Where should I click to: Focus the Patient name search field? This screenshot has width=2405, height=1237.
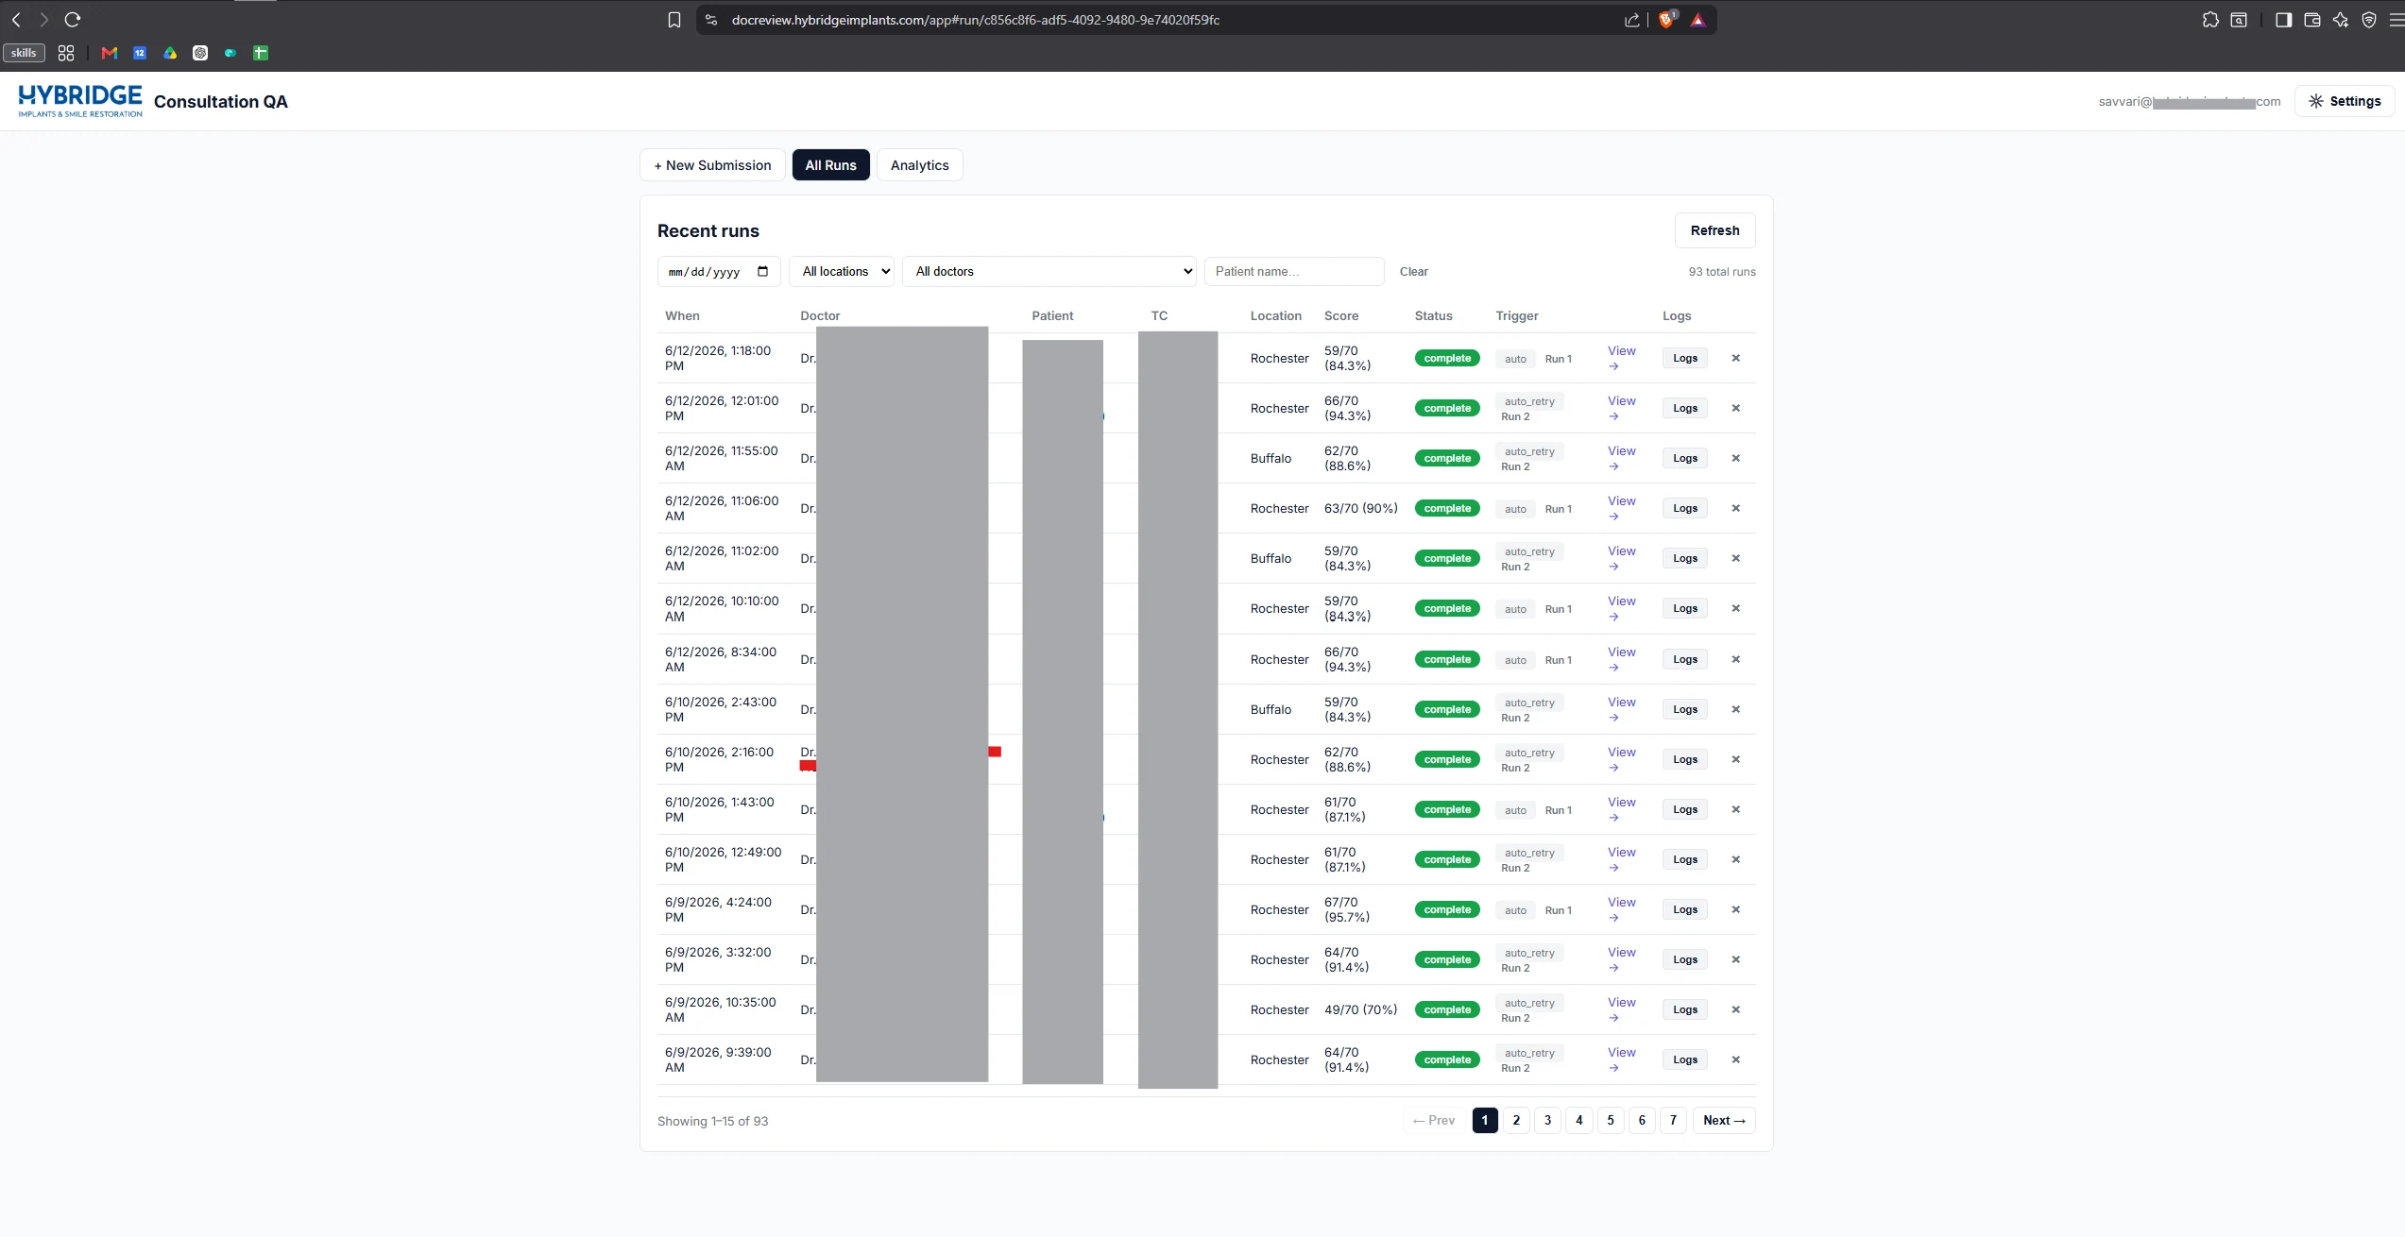(1294, 271)
